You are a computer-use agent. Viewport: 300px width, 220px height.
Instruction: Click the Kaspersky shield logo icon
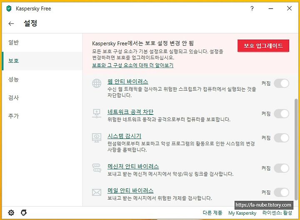tap(9, 9)
